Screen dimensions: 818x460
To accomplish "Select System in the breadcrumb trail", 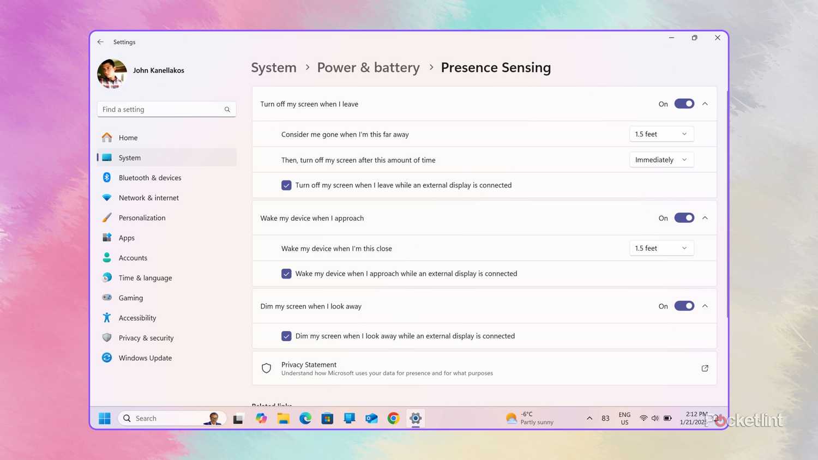I will pyautogui.click(x=274, y=67).
